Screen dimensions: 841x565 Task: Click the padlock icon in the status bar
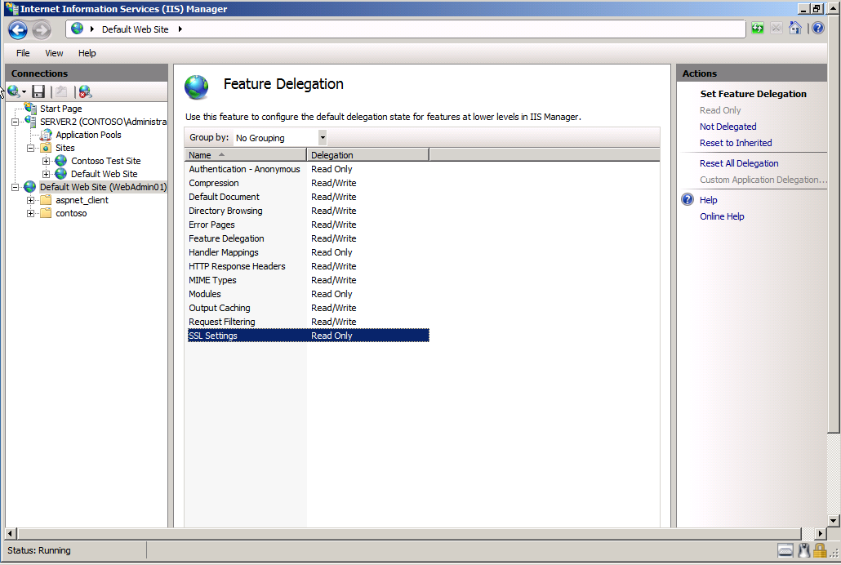coord(819,550)
